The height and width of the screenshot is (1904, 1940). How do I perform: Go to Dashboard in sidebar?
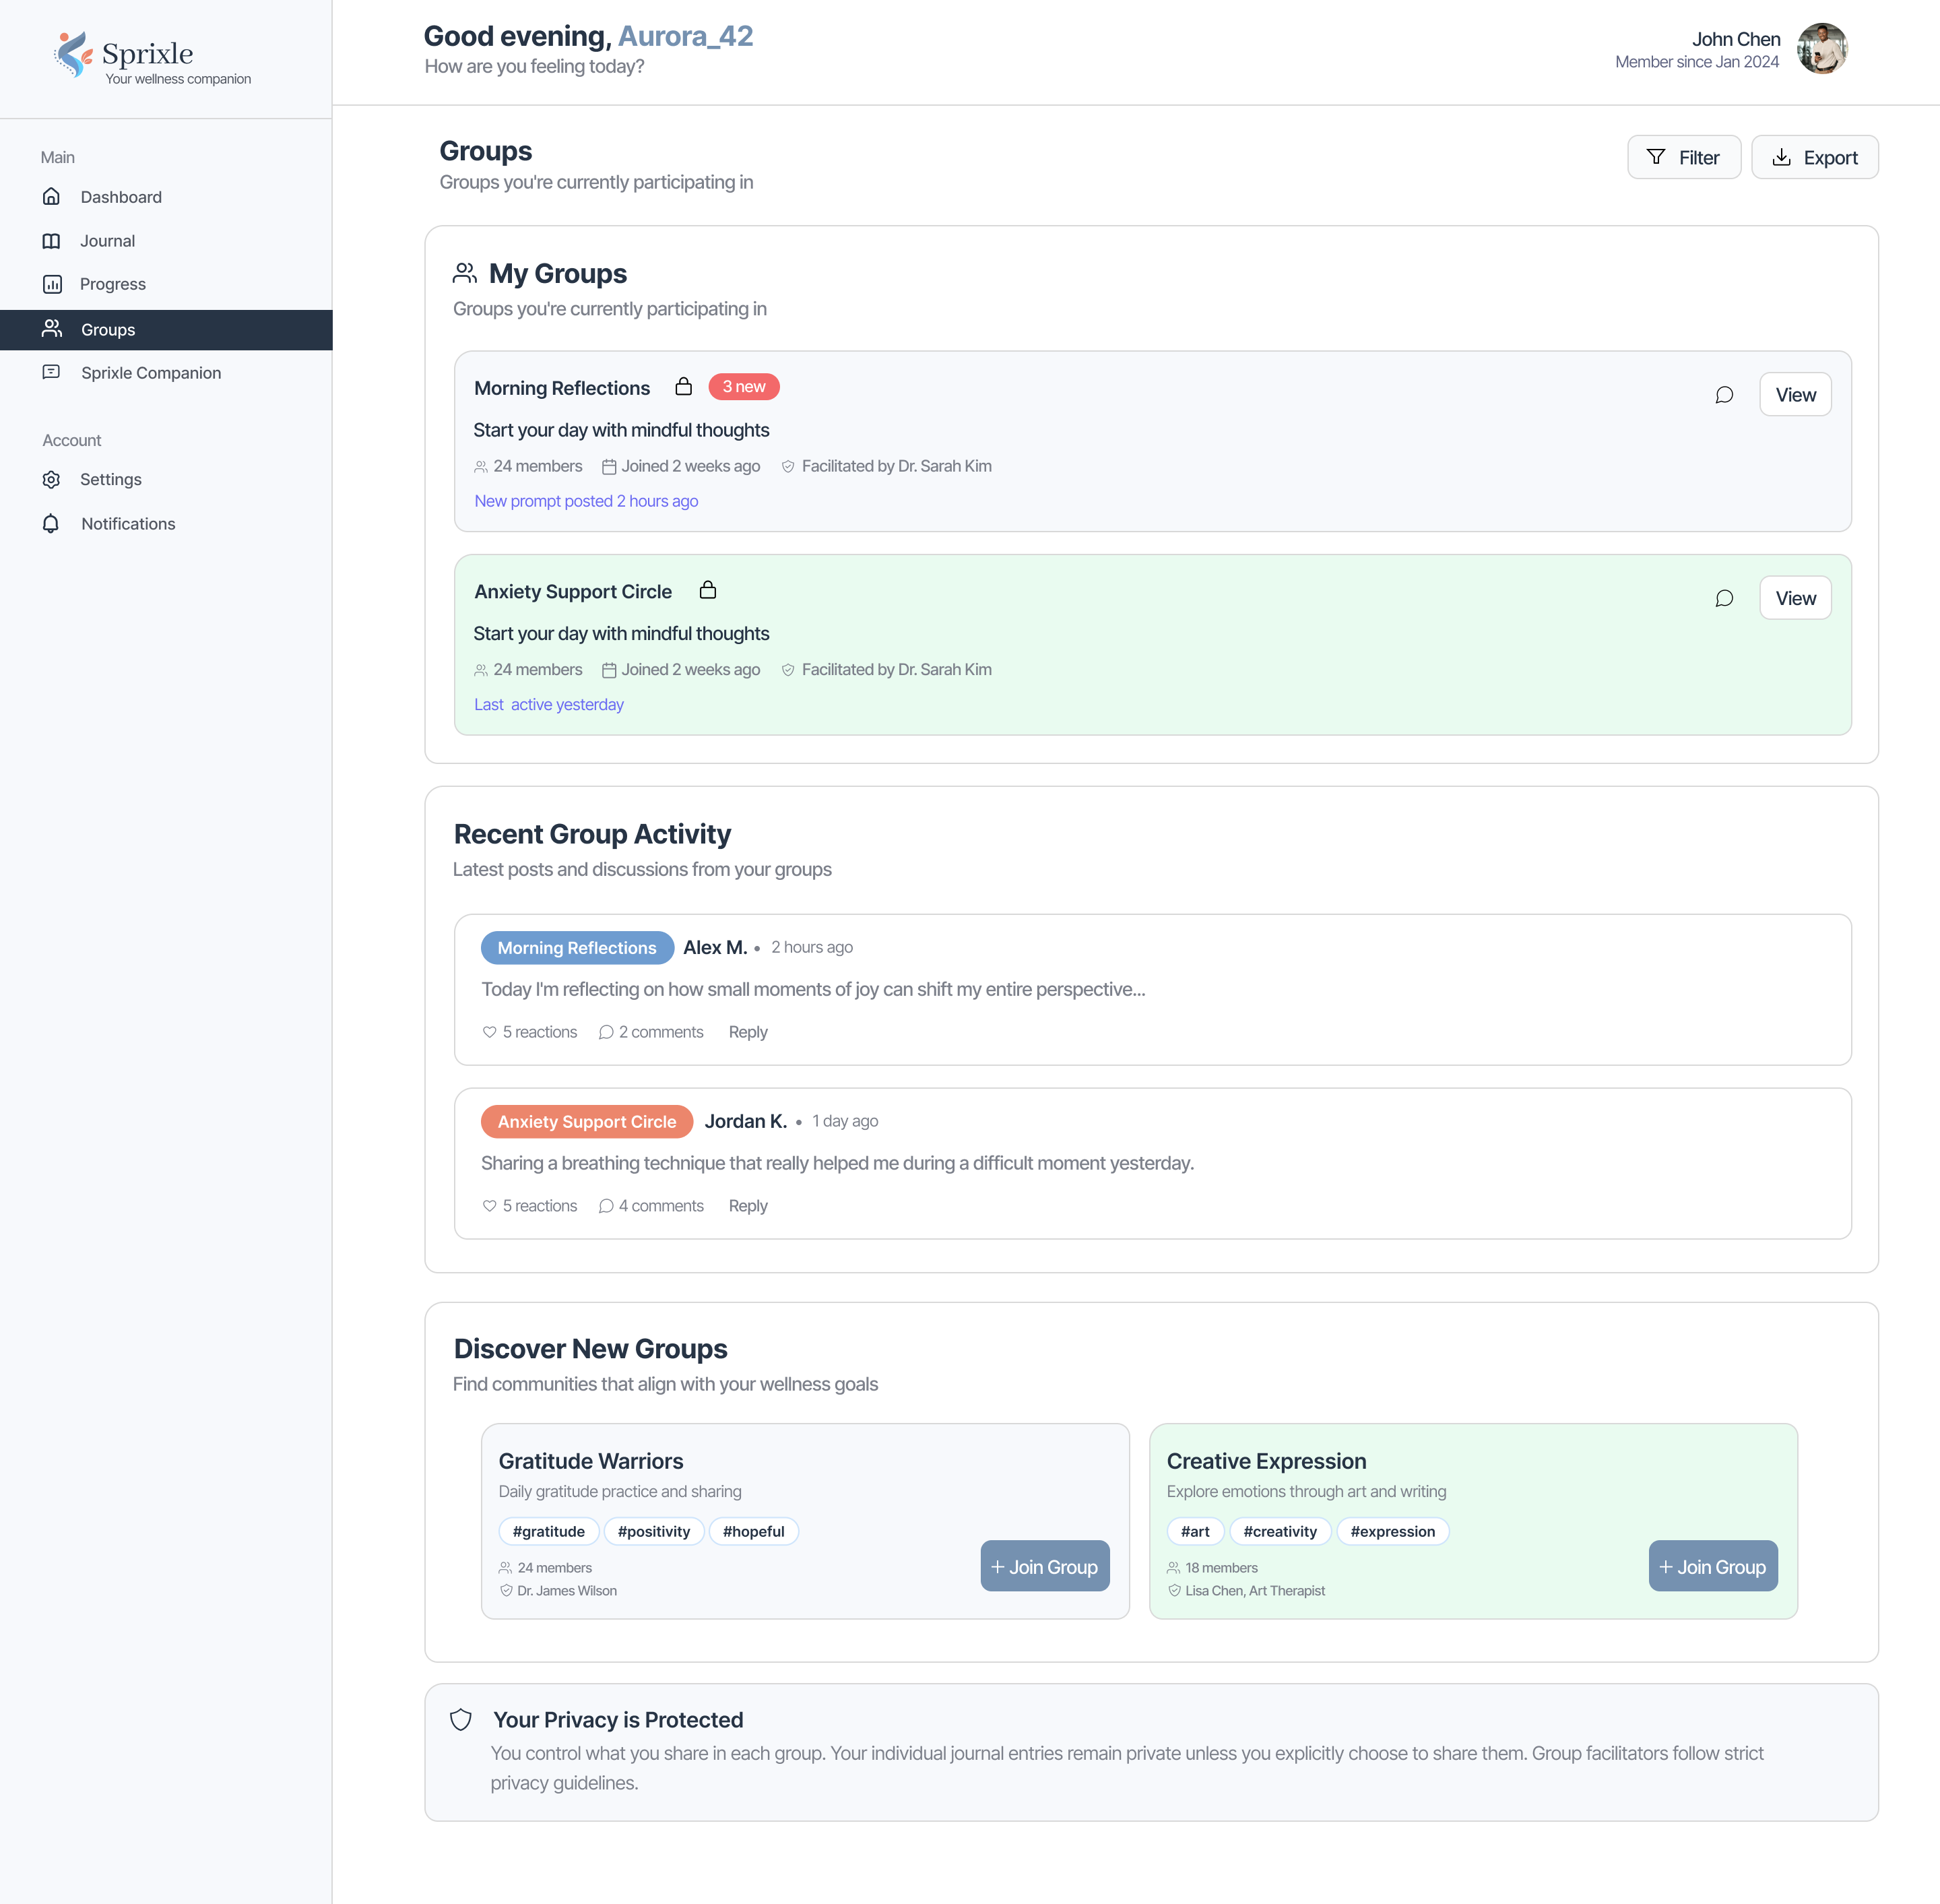[120, 197]
